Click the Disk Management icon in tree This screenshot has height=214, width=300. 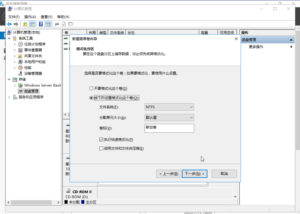pos(20,91)
